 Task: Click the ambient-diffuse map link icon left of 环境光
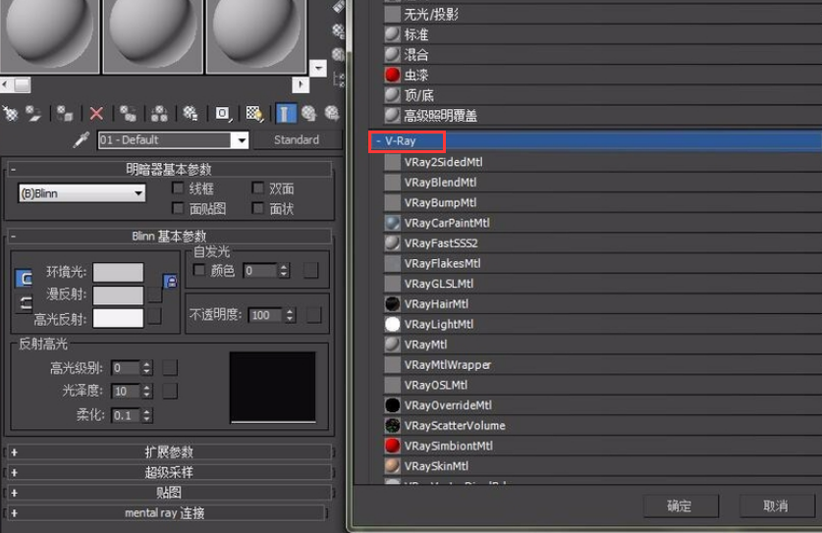[x=25, y=279]
